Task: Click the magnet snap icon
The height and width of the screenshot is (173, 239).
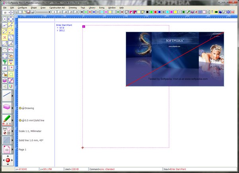Action: tap(11, 86)
